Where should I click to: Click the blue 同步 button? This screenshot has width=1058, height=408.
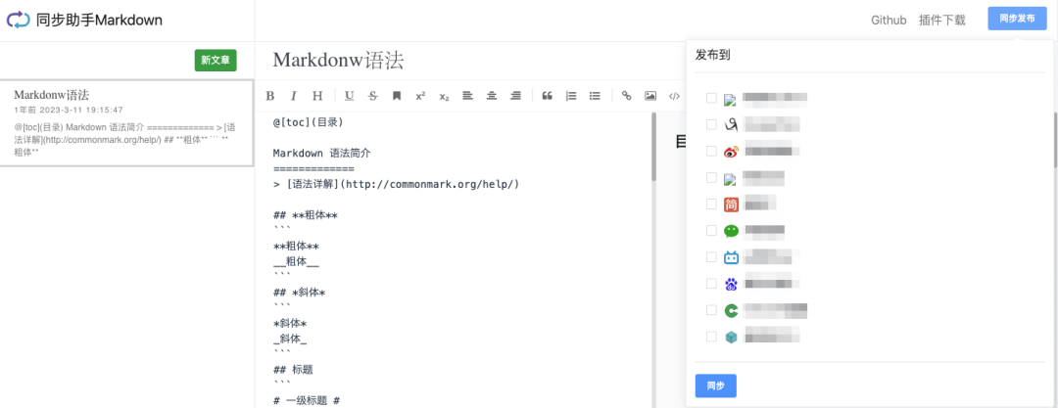click(716, 385)
